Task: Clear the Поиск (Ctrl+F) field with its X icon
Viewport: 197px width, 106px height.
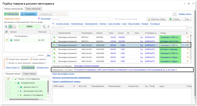Action: (188, 28)
